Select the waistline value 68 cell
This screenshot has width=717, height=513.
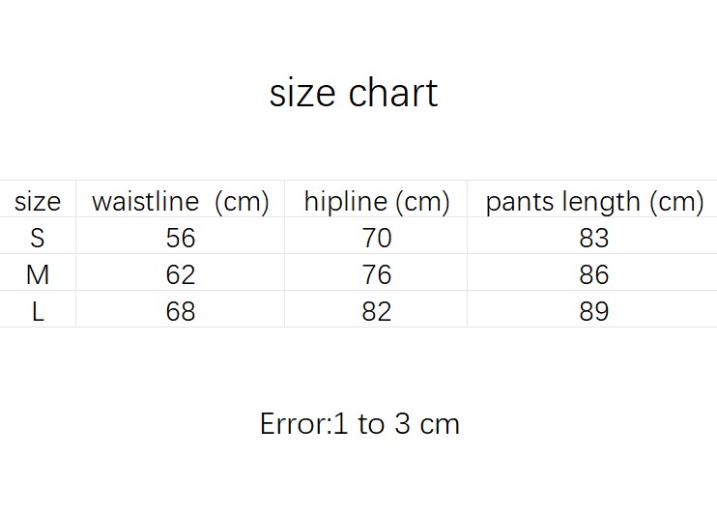[180, 309]
